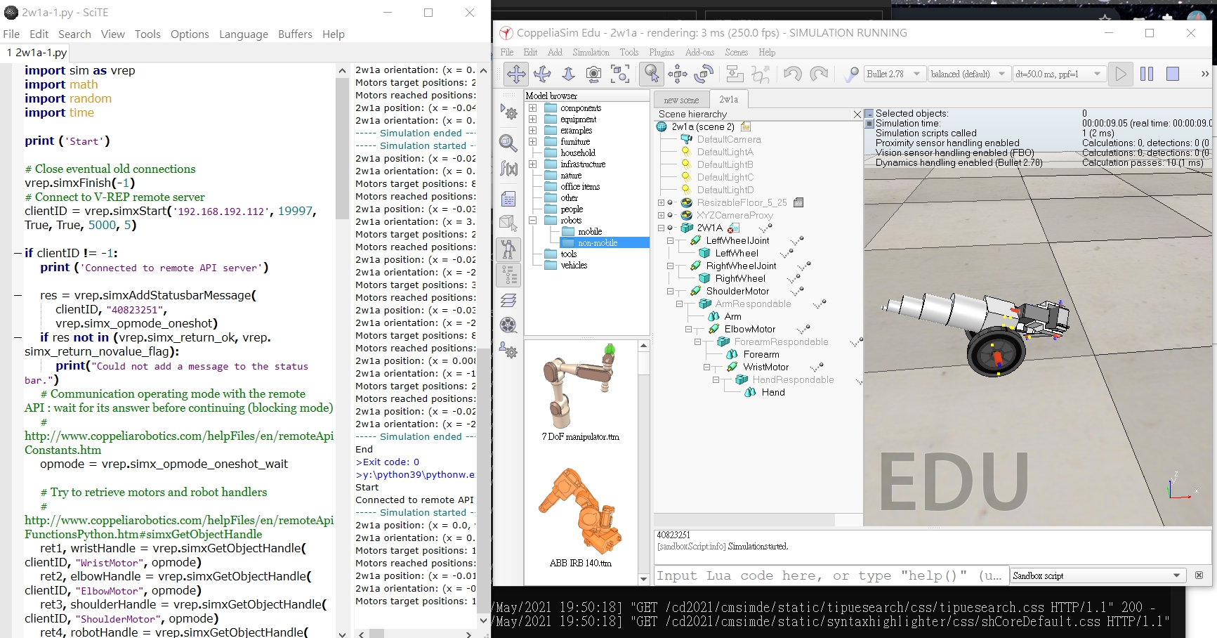Expand the infrastructure folder node
The width and height of the screenshot is (1217, 638).
(533, 164)
